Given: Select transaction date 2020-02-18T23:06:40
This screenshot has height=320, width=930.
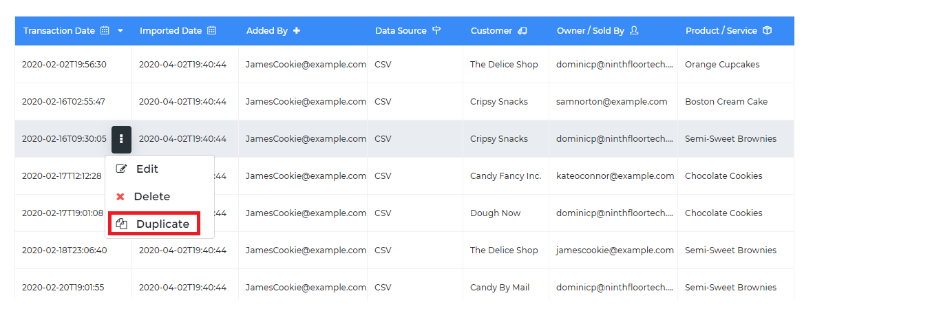Looking at the screenshot, I should (x=64, y=250).
